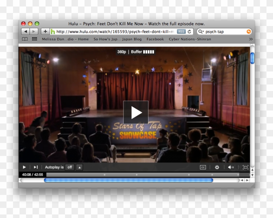Open Cyber Nations-Shinran bookmark
Viewport: 273px width, 218px height.
(x=190, y=39)
